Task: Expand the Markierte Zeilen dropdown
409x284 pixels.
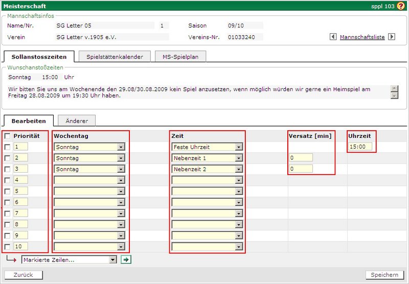Action: [69, 259]
